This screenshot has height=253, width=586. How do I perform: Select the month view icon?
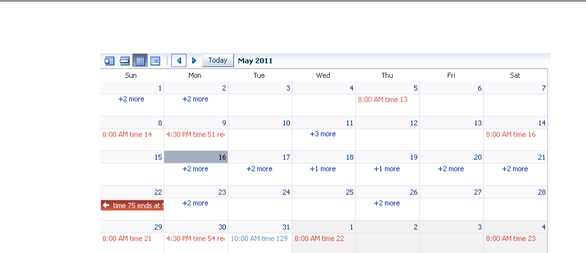[140, 61]
